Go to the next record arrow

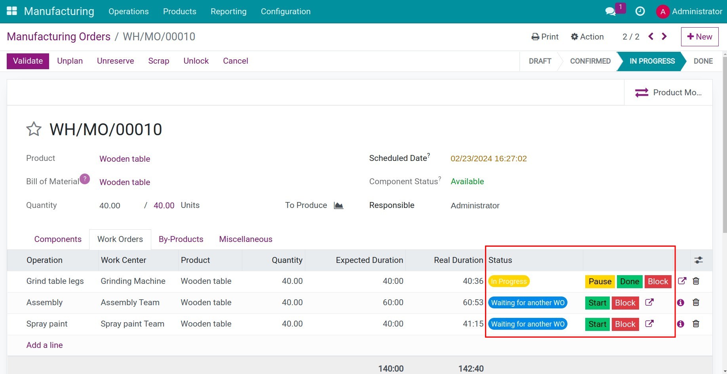click(664, 36)
